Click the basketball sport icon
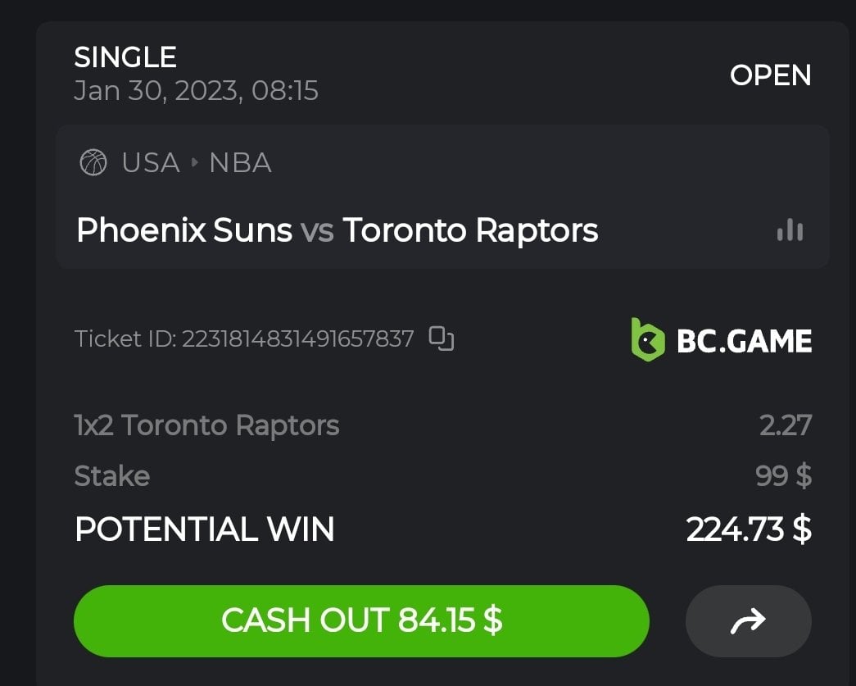The image size is (856, 686). 93,162
